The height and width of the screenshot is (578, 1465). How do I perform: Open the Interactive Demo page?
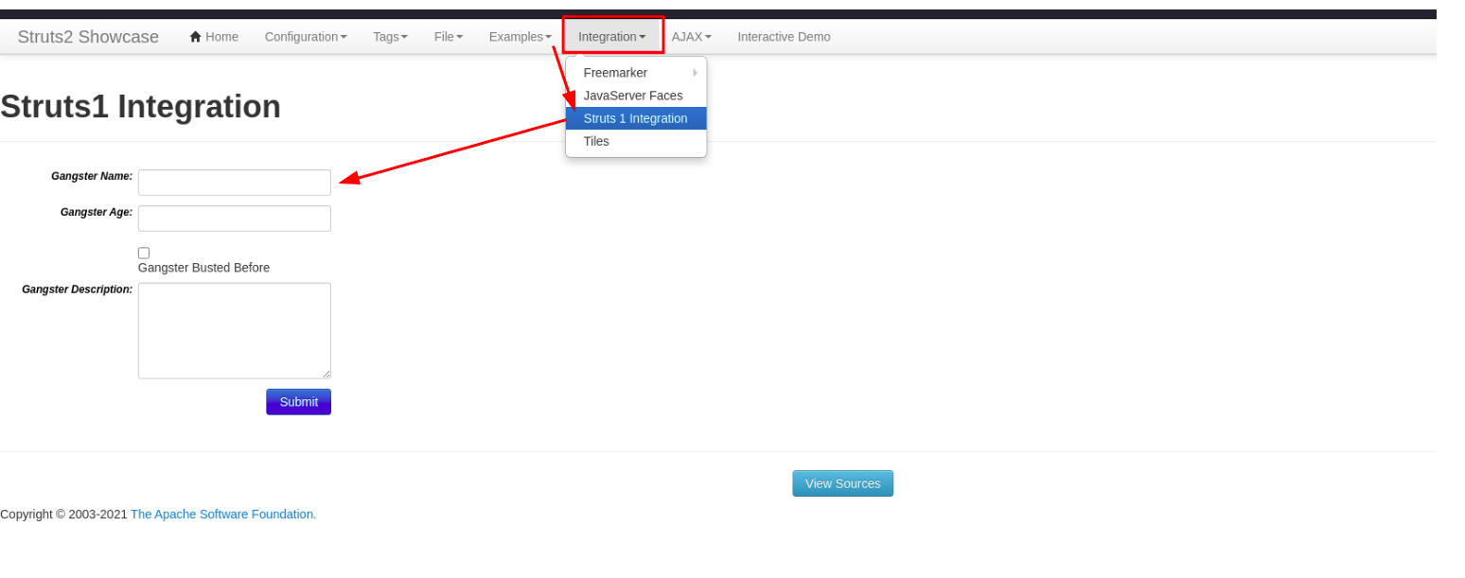pos(784,37)
